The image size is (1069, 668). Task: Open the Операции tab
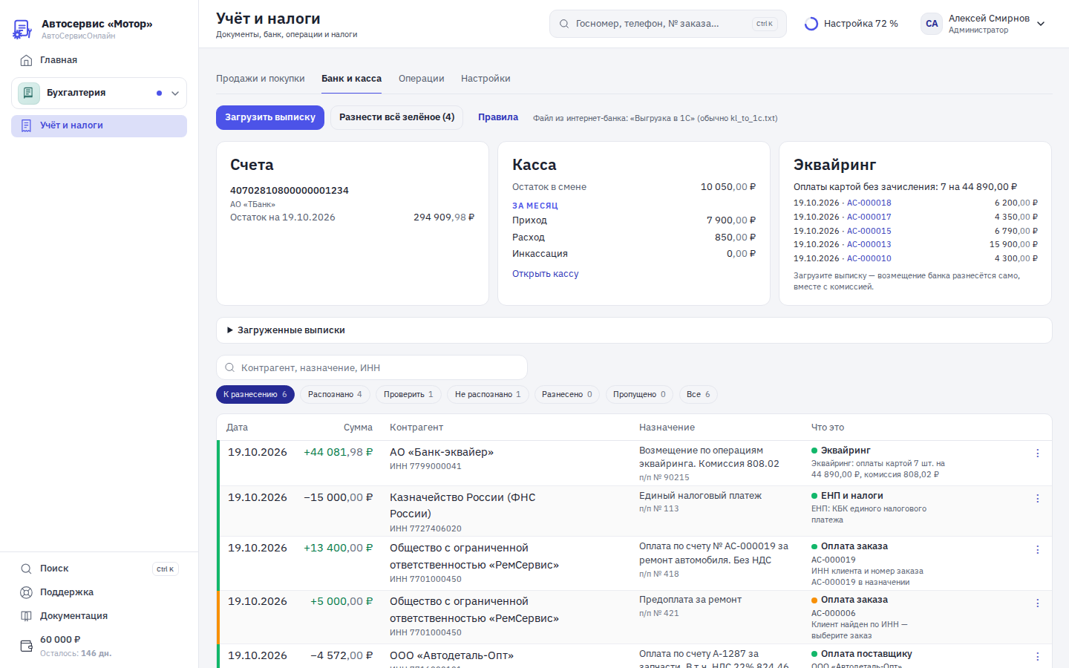[x=422, y=79]
